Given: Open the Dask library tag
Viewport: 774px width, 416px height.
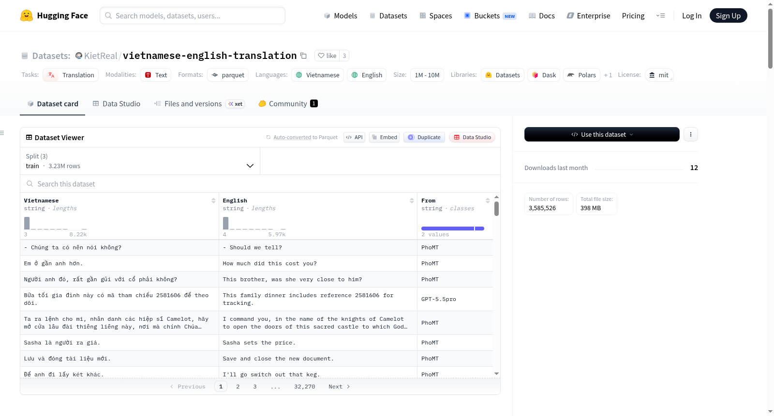Looking at the screenshot, I should click(544, 75).
